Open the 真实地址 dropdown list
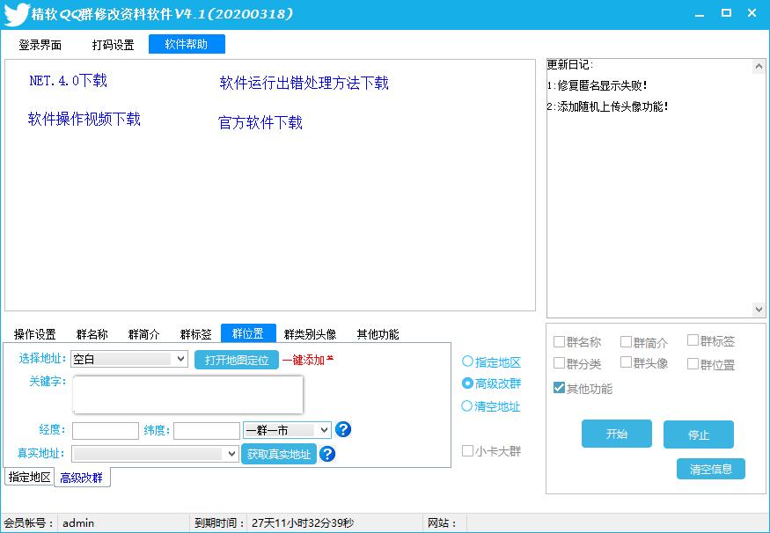This screenshot has width=770, height=533. click(x=155, y=454)
